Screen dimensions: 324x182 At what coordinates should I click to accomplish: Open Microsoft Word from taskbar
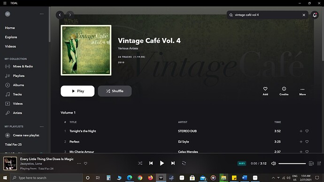click(x=245, y=178)
